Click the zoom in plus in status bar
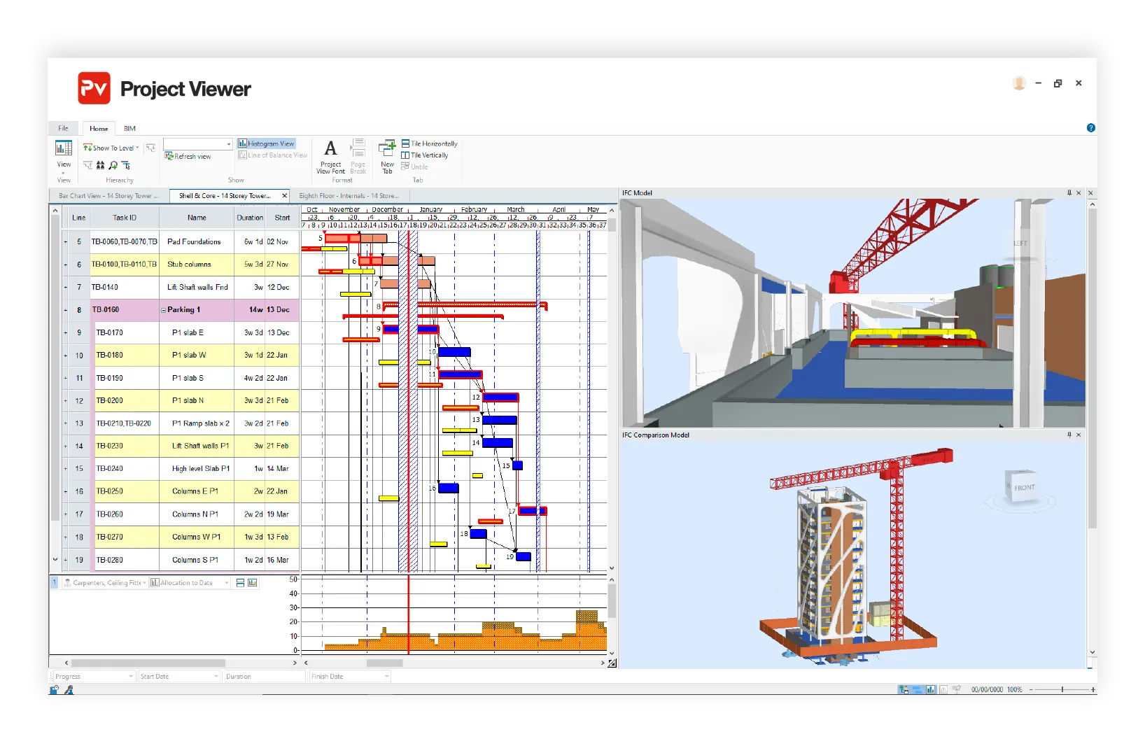The width and height of the screenshot is (1145, 753). pos(1093,689)
